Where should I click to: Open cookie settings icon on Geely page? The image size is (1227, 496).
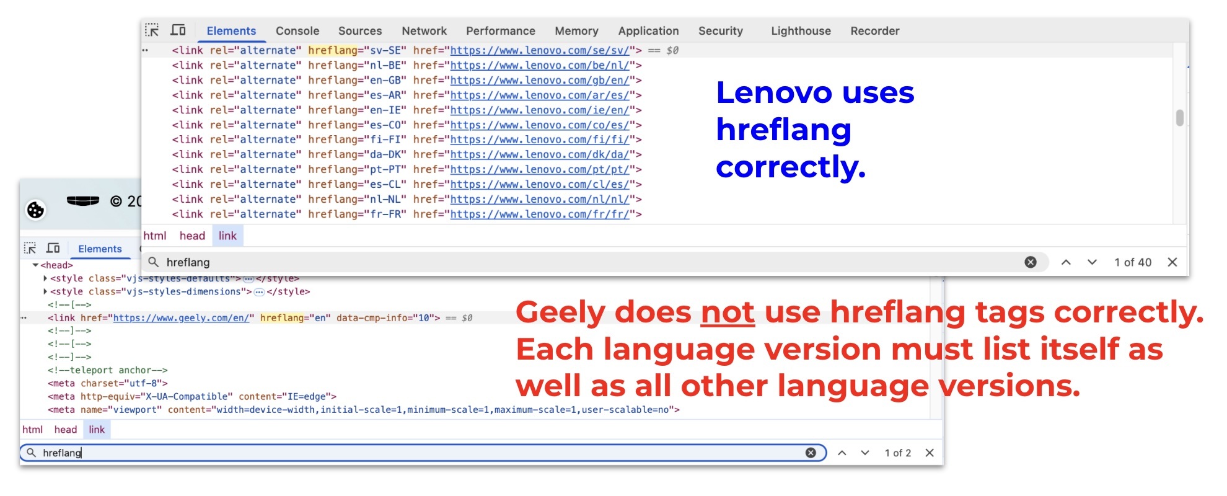35,210
